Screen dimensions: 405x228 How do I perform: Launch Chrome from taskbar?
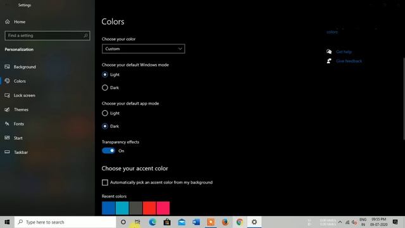[240, 222]
